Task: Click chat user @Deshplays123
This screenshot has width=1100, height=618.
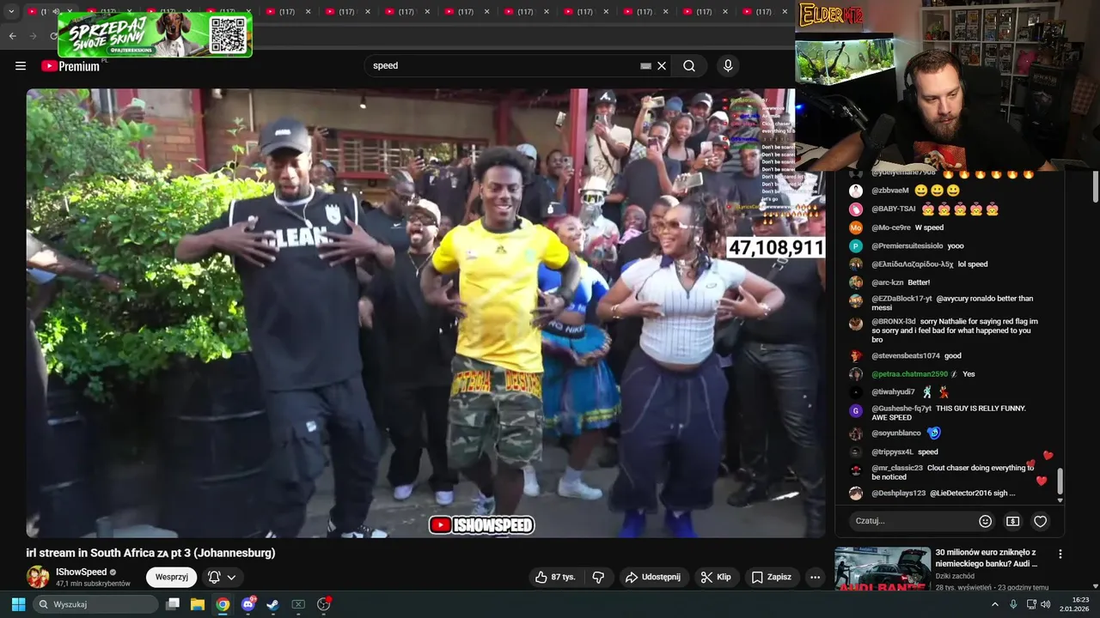Action: (x=898, y=494)
